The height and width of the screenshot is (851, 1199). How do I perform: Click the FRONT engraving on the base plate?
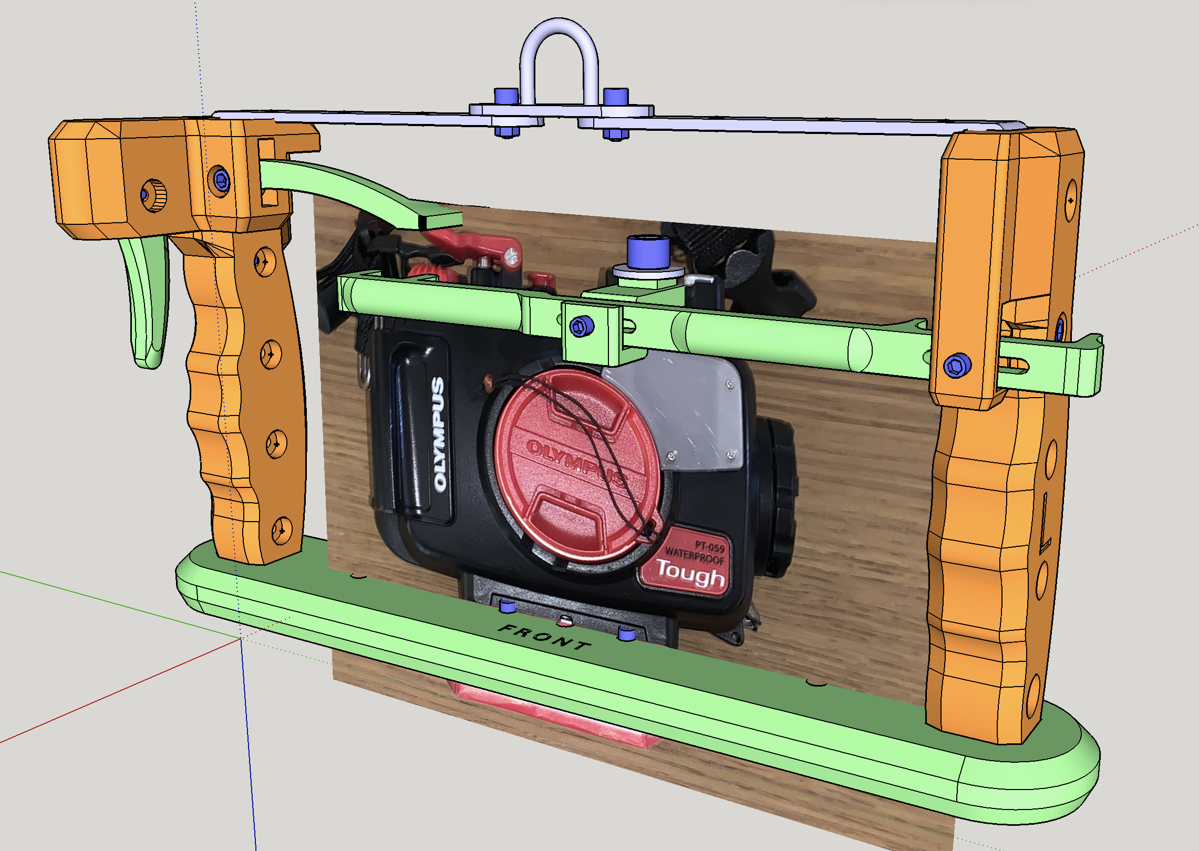[544, 637]
